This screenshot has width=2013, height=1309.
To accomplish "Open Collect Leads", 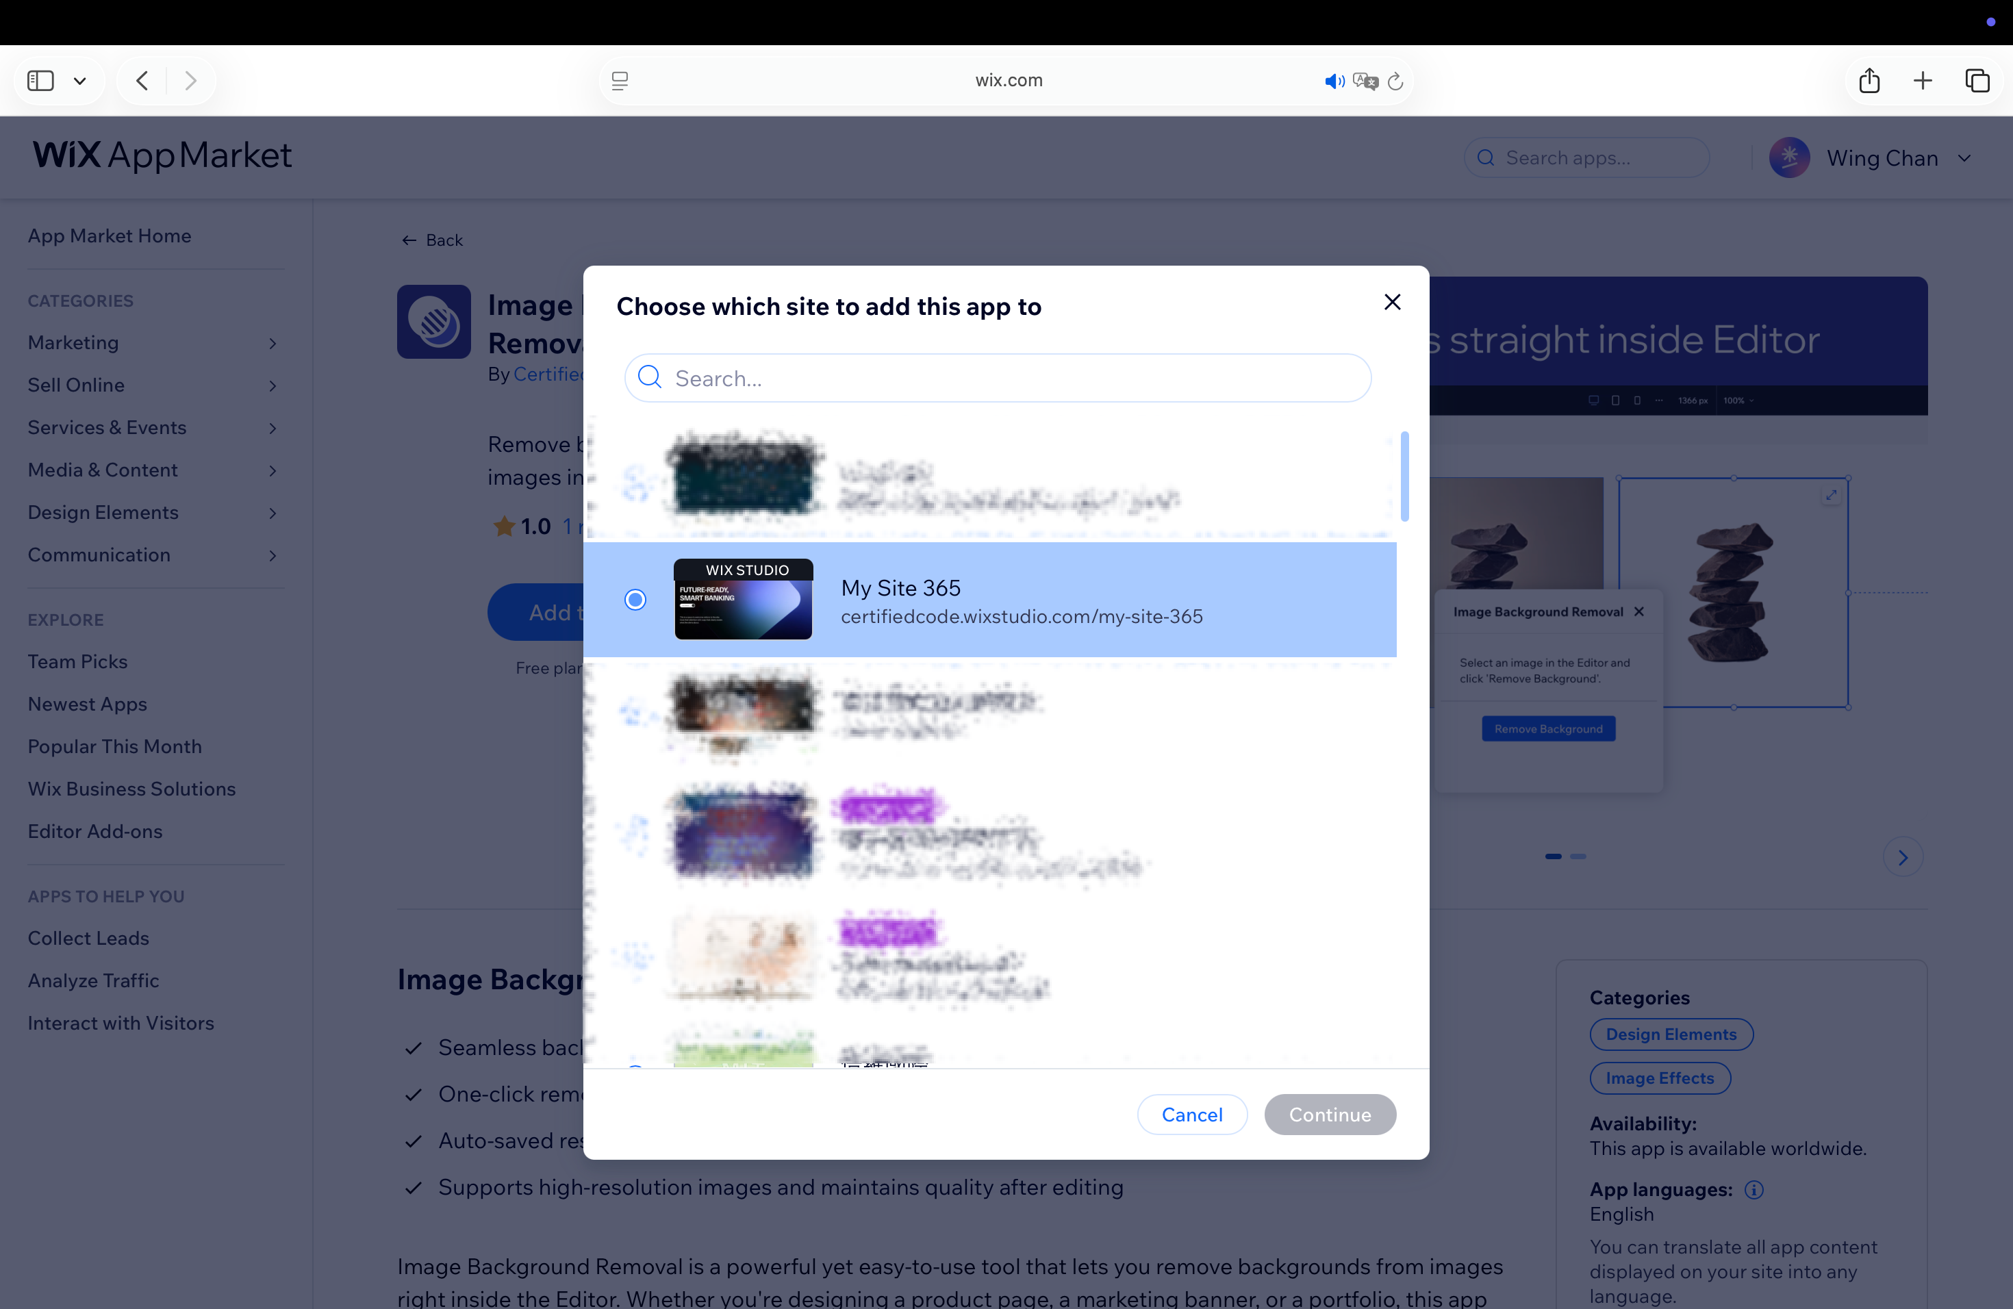I will click(88, 938).
